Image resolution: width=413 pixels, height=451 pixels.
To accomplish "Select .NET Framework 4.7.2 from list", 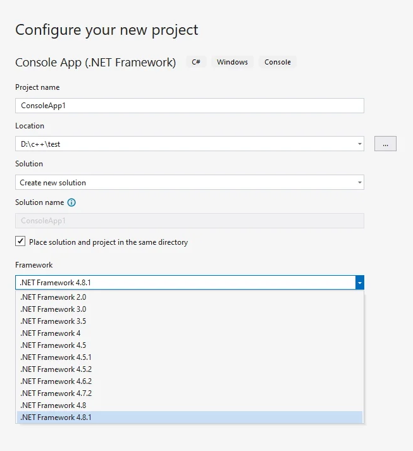I will click(190, 393).
